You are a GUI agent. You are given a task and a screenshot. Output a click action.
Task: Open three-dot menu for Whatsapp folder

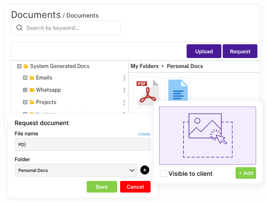(x=124, y=90)
